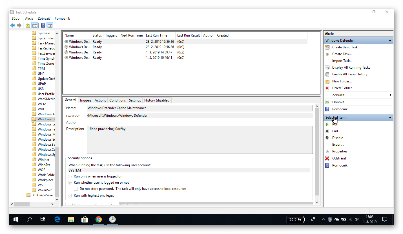Open Task View from the taskbar
403x234 pixels.
click(43, 219)
